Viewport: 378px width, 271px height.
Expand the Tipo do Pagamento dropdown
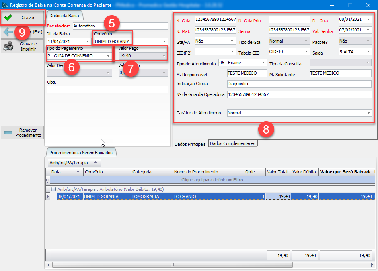[x=109, y=56]
